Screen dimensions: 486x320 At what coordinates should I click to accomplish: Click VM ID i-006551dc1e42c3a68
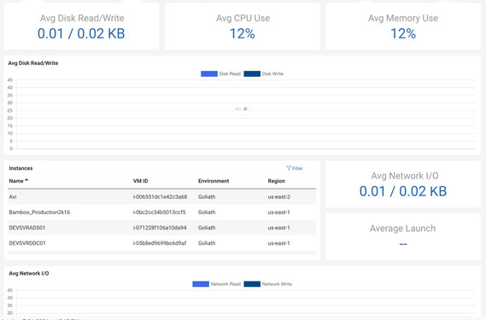160,197
